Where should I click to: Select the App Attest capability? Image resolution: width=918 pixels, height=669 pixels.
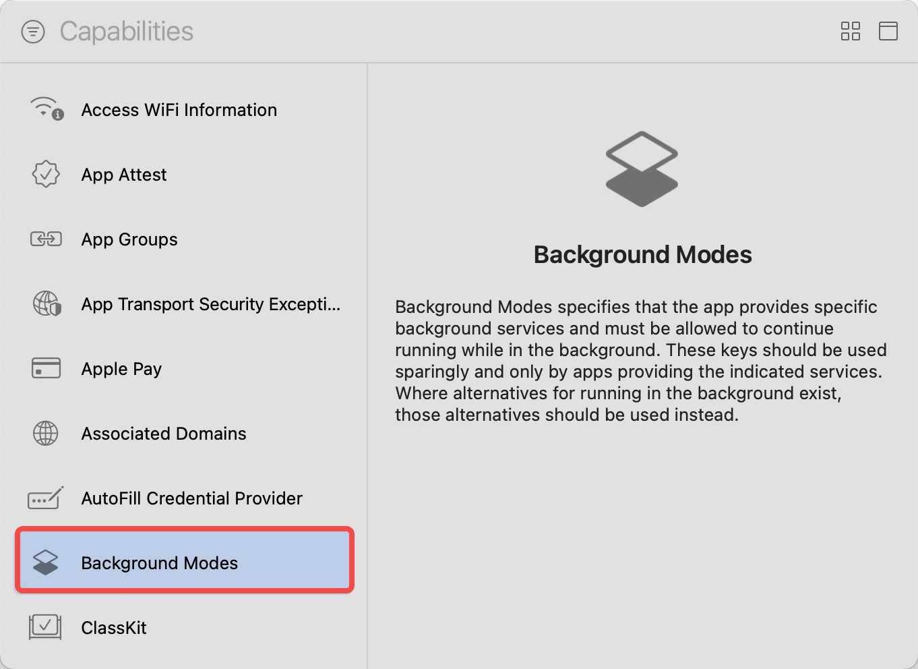[x=124, y=175]
